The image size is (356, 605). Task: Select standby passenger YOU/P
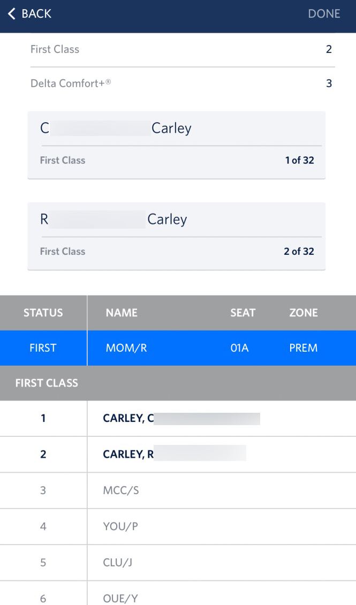(x=178, y=526)
